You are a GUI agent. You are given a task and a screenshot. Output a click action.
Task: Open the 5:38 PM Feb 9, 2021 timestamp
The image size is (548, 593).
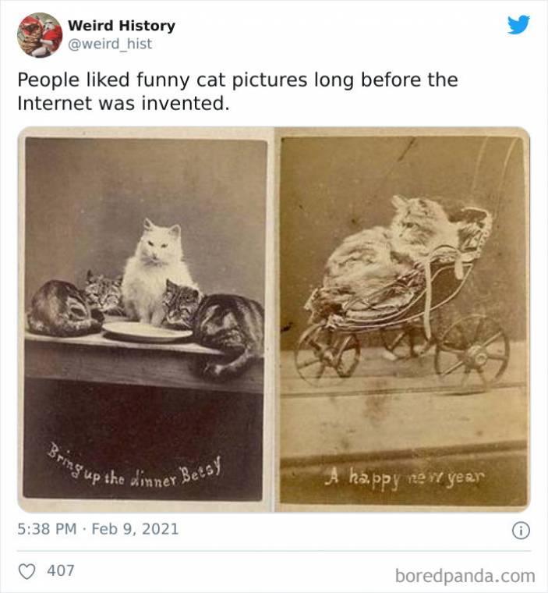pos(98,529)
